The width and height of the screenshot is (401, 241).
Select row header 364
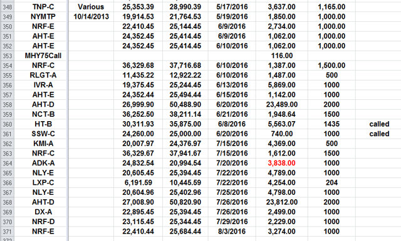pos(7,164)
